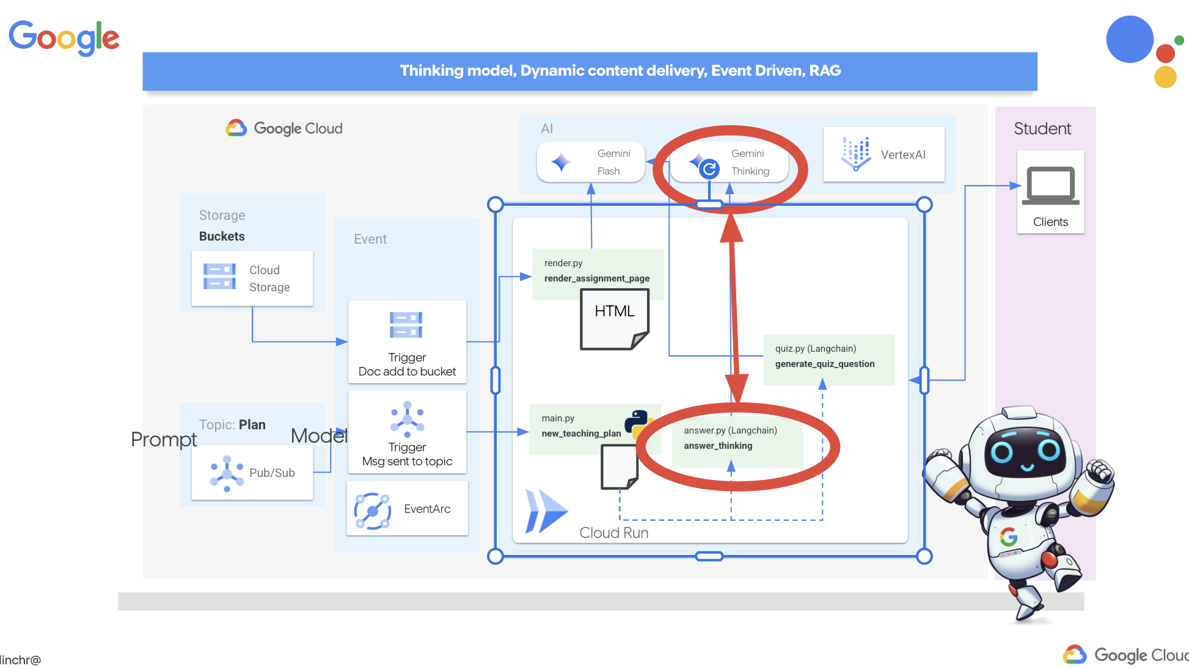The height and width of the screenshot is (668, 1189).
Task: Open the render_assignment_page module
Action: tap(593, 278)
